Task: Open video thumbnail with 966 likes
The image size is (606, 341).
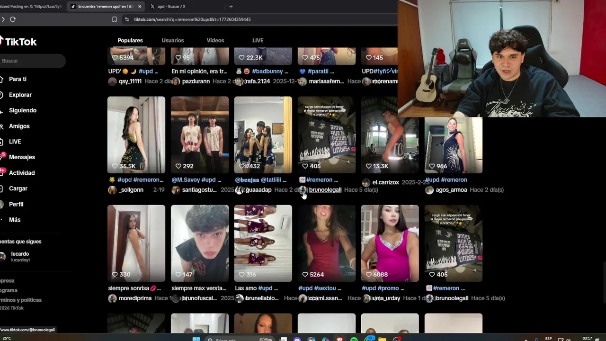Action: tap(454, 145)
